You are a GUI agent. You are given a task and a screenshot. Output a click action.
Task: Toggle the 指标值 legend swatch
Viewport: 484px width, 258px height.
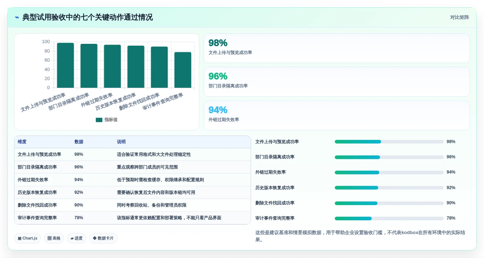point(99,120)
